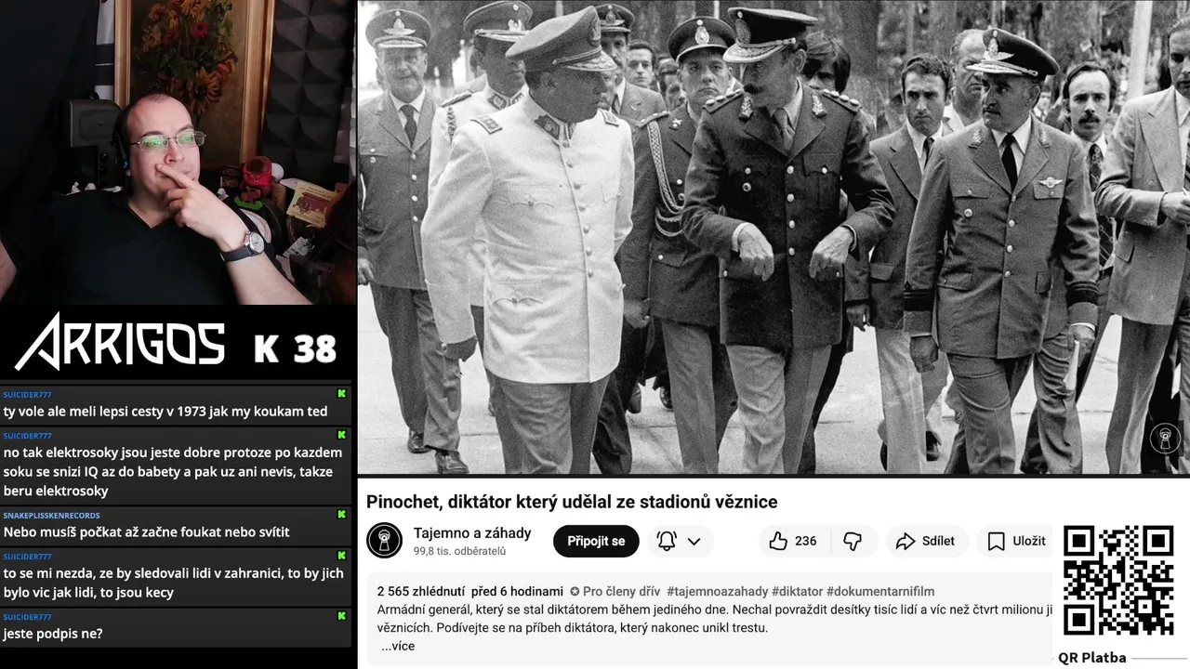
Task: Open the #tajemnoazahady hashtag
Action: (x=716, y=591)
